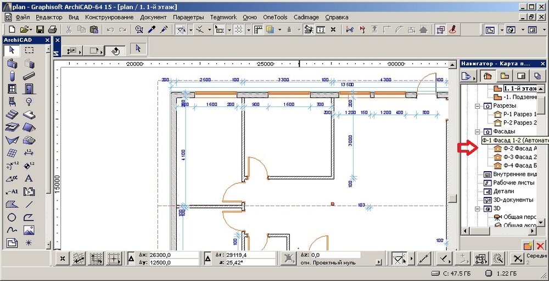The image size is (549, 281).
Task: Select the Circle/Arc tool
Action: tap(12, 217)
